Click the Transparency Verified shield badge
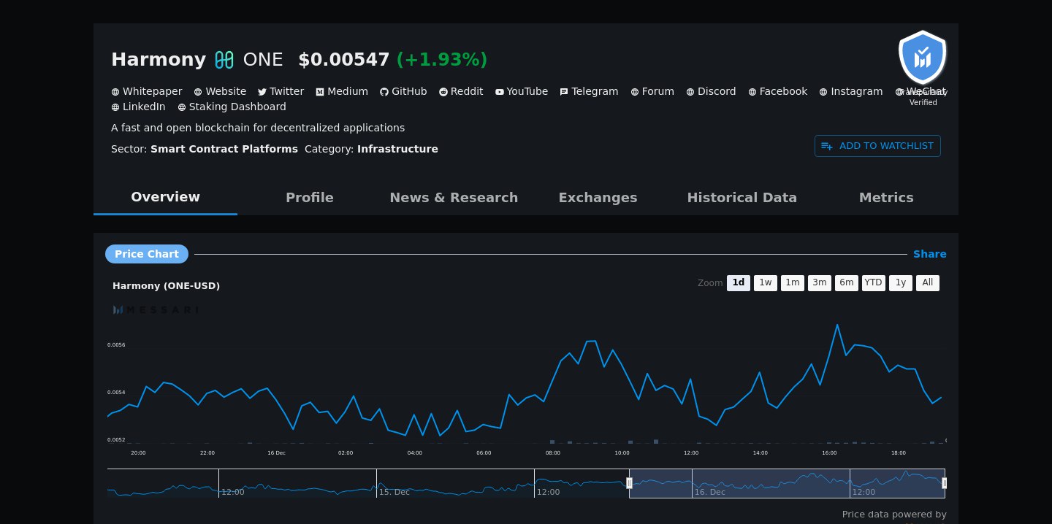 923,58
